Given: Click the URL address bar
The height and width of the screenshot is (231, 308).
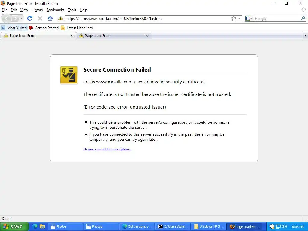Looking at the screenshot, I should (148, 18).
